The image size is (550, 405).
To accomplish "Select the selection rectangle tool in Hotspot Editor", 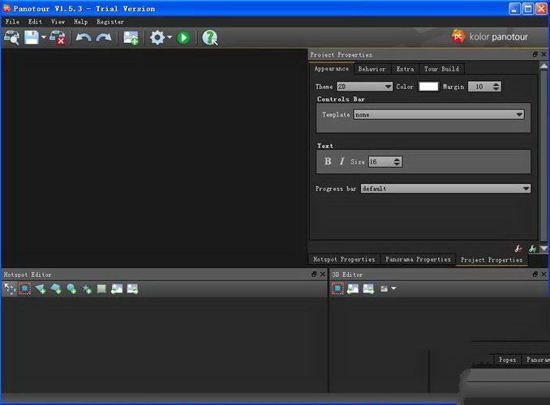I will coord(24,288).
